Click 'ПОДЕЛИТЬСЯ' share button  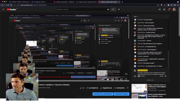click(x=106, y=88)
